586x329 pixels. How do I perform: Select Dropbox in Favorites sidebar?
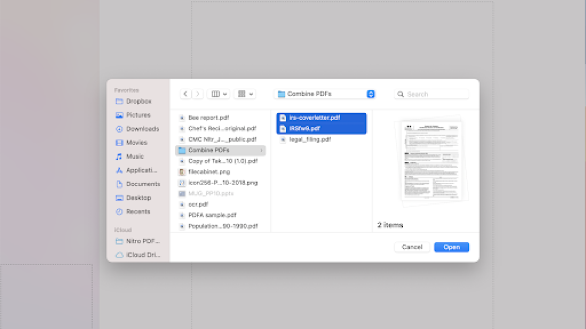click(138, 101)
